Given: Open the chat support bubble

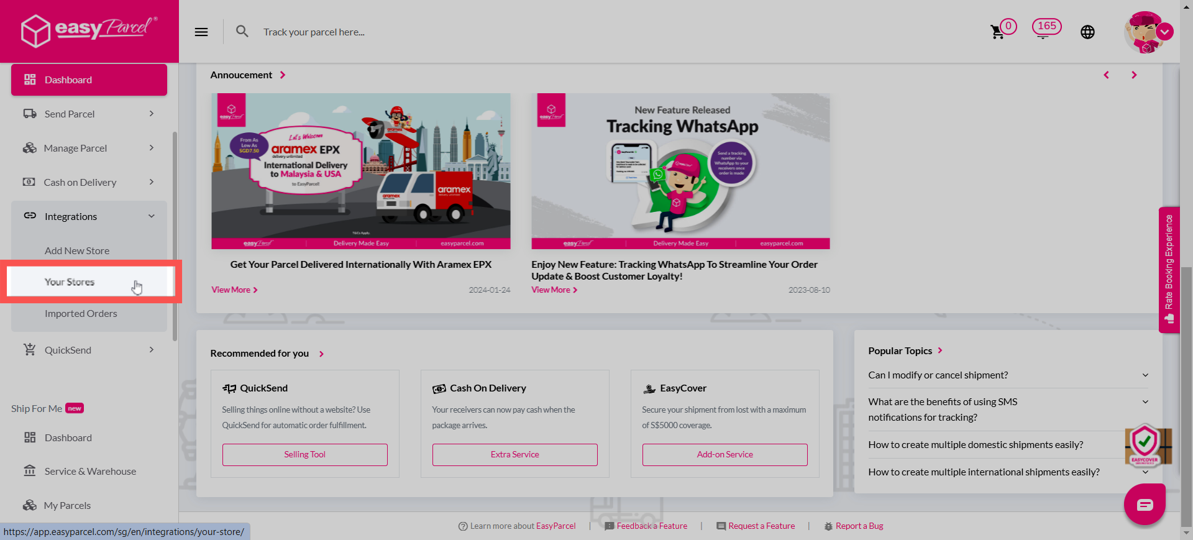Looking at the screenshot, I should 1145,504.
